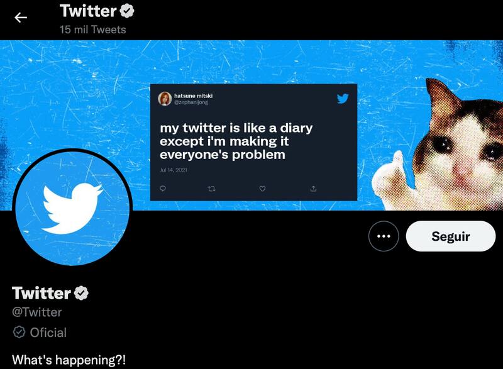Click the crying cat thumbs-up image

pyautogui.click(x=438, y=144)
